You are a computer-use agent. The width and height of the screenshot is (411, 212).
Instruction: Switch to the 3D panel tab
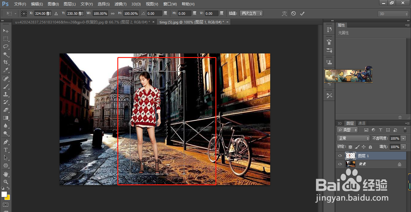339,123
